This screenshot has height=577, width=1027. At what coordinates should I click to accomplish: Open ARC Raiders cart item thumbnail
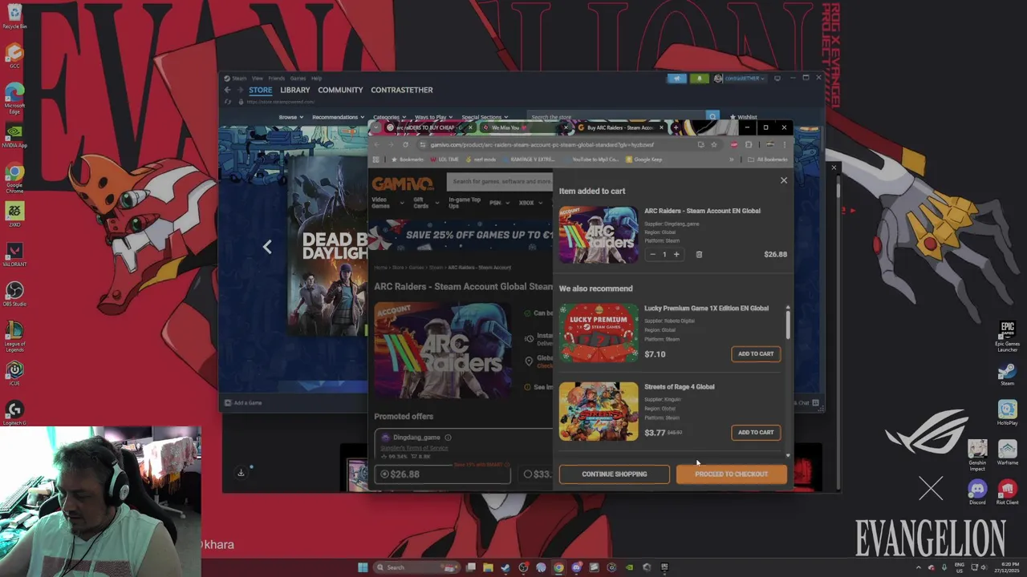pos(599,234)
